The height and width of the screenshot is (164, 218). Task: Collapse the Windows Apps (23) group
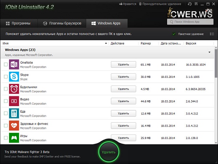210,52
